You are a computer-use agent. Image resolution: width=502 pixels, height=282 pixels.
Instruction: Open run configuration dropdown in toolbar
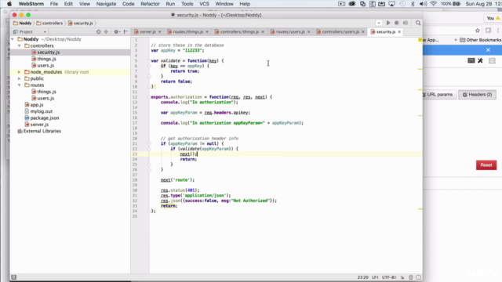tap(379, 23)
